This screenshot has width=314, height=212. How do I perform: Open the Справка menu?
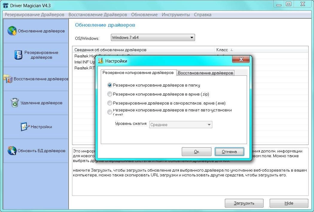pyautogui.click(x=203, y=15)
